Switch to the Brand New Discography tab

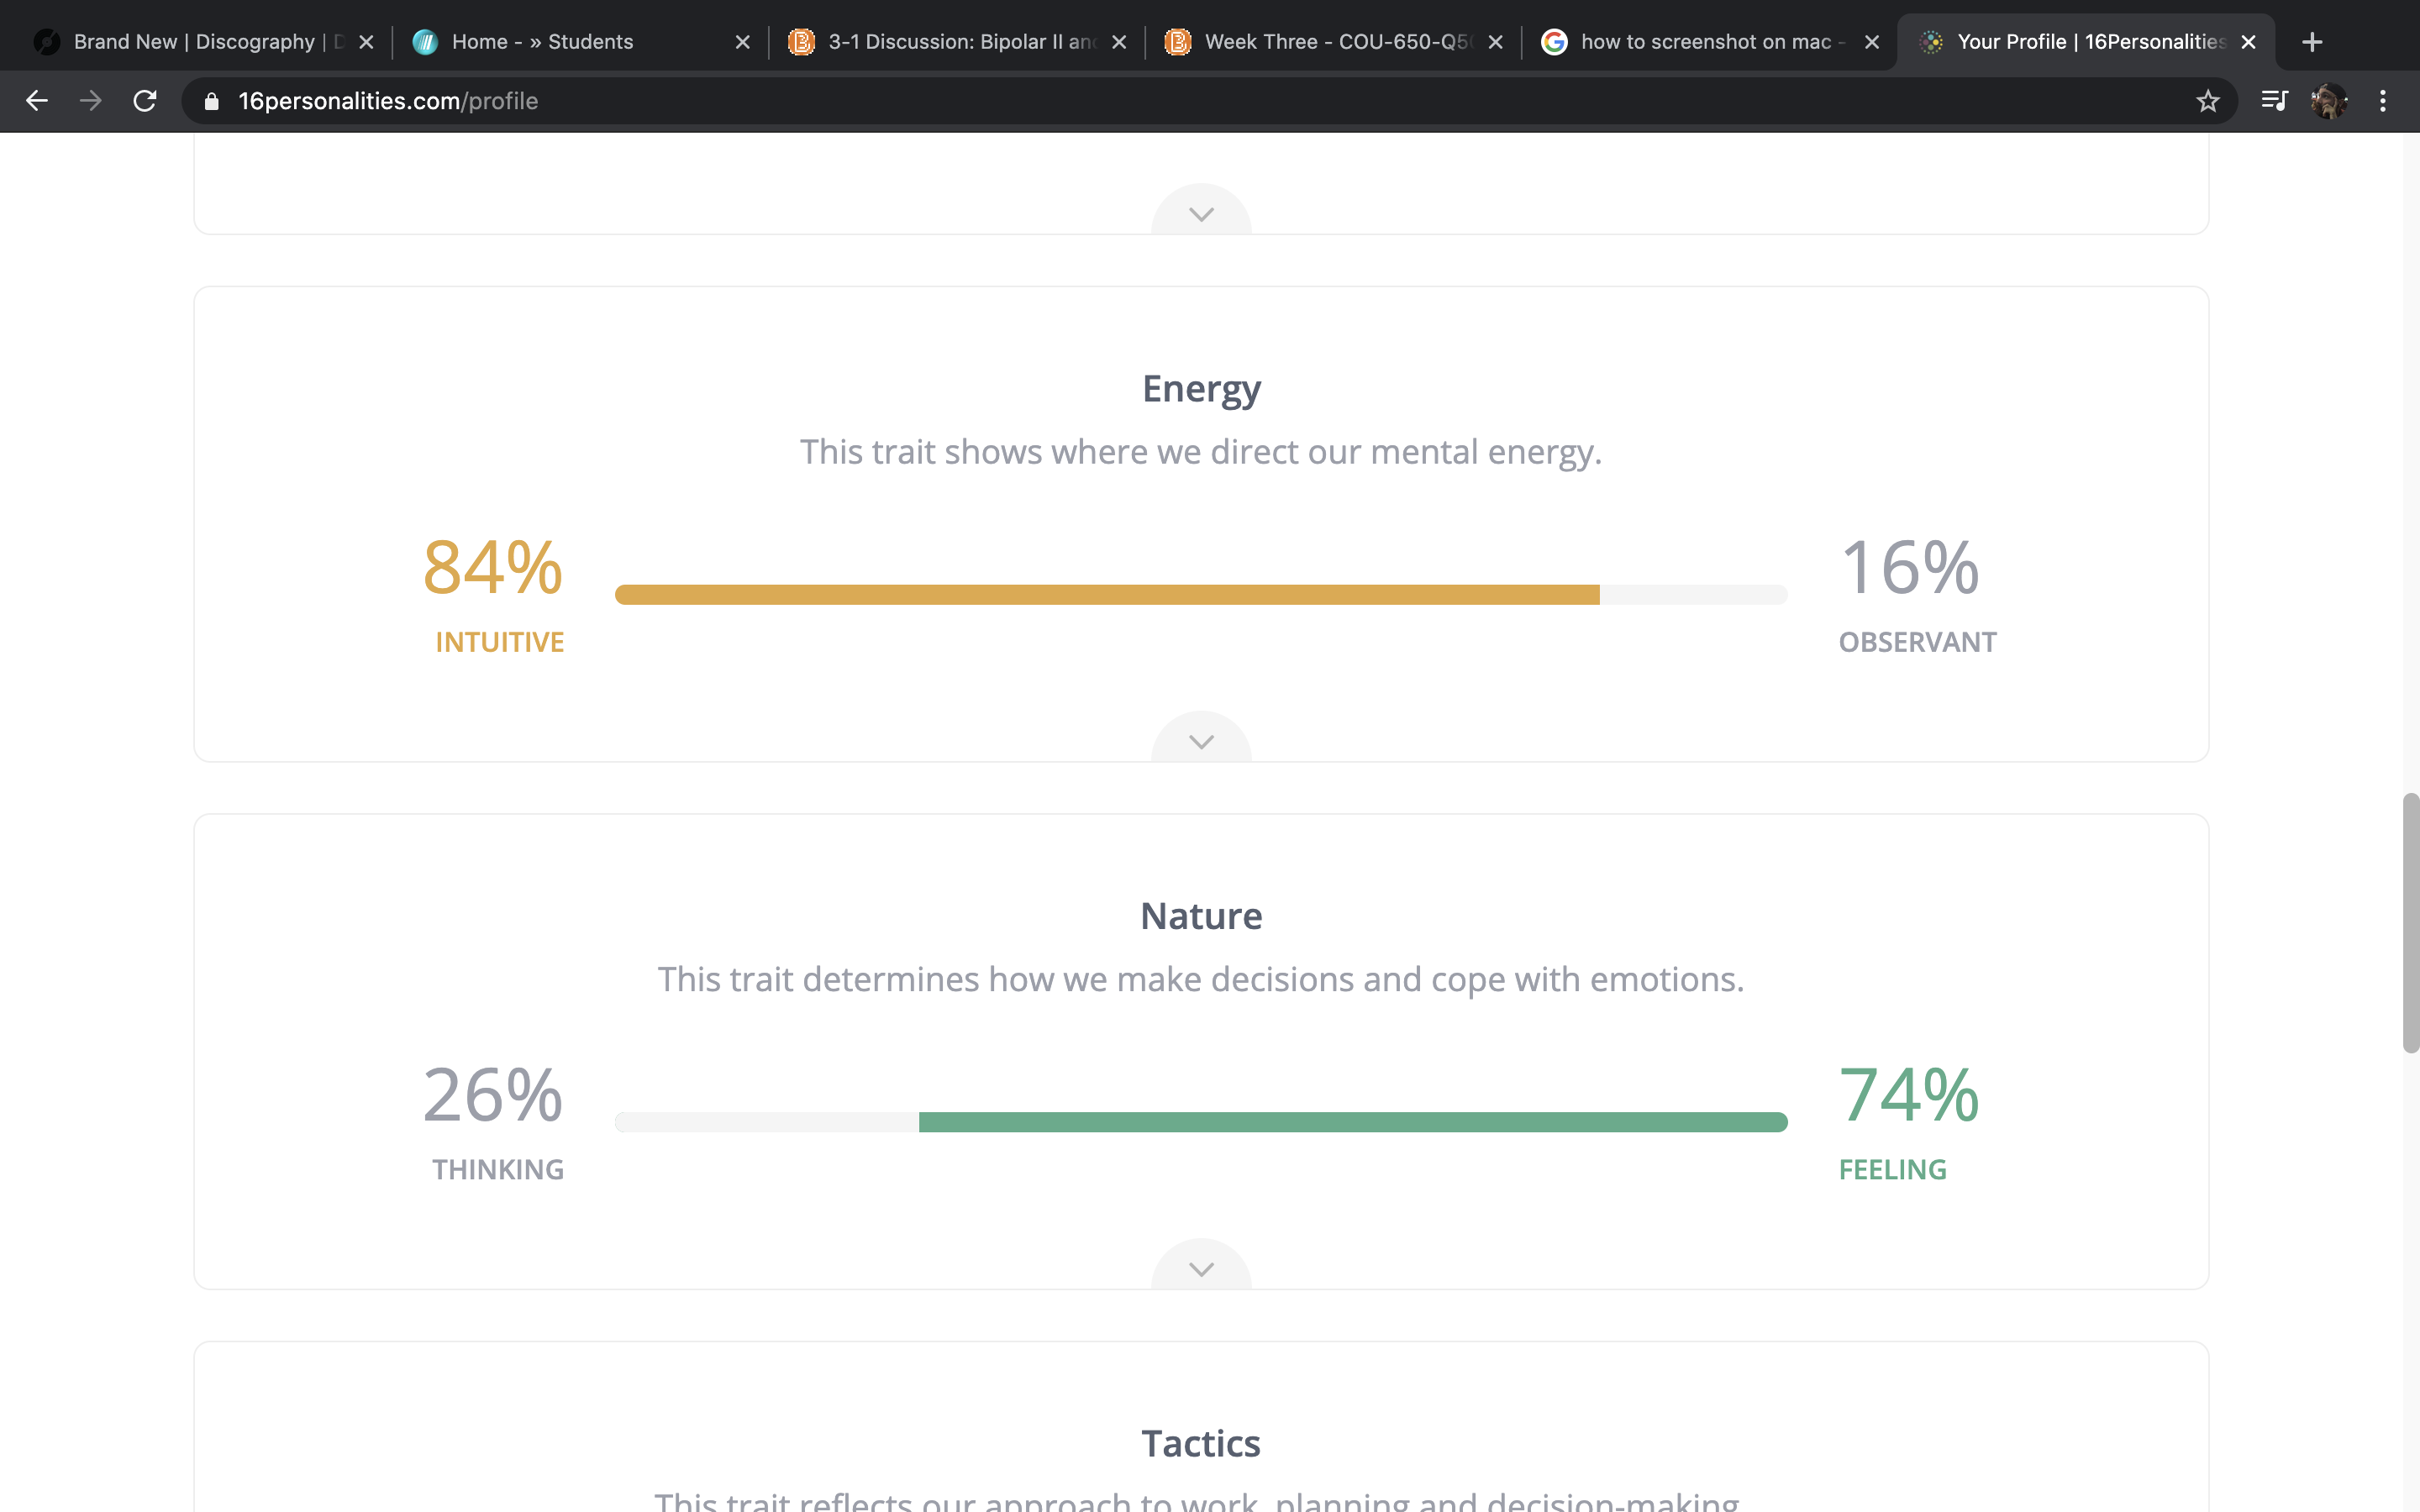coord(194,42)
